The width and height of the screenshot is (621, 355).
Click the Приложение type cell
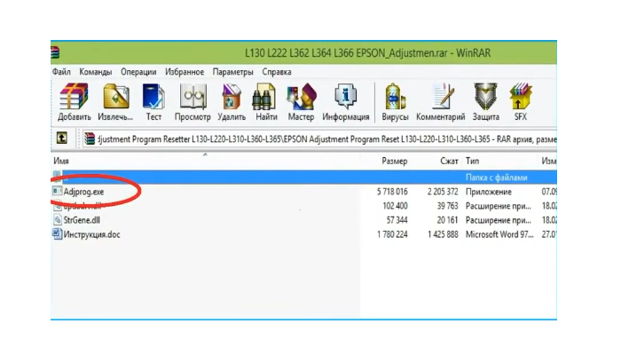[x=489, y=192]
